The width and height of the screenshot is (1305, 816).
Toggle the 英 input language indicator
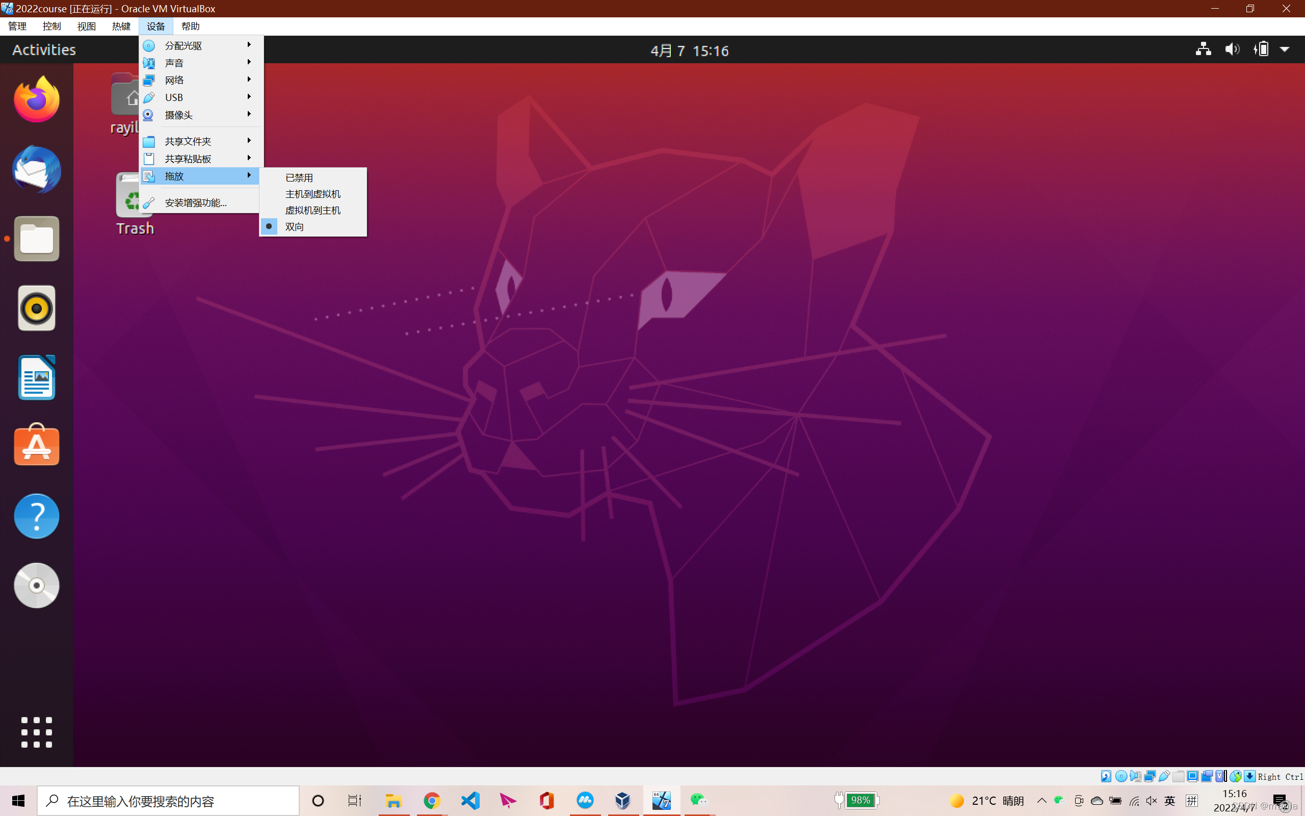pyautogui.click(x=1169, y=801)
